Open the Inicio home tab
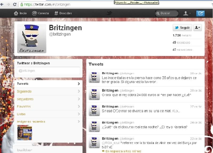Screen dimensions: 213x153 pos(20,13)
